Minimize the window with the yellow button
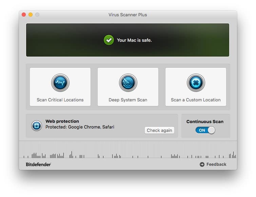This screenshot has height=197, width=256. pos(31,15)
